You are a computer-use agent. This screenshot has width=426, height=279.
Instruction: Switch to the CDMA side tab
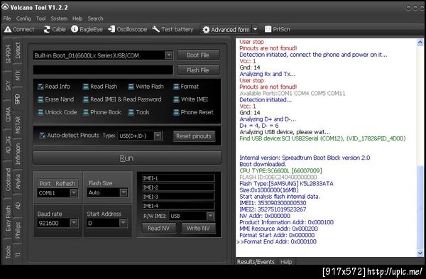tap(8, 114)
